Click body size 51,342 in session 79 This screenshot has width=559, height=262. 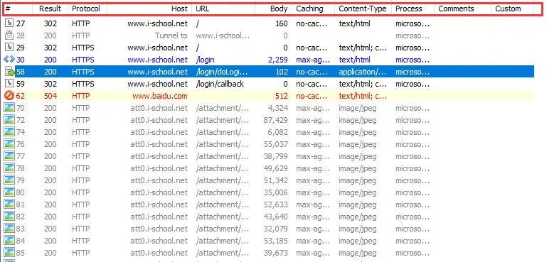pyautogui.click(x=275, y=180)
